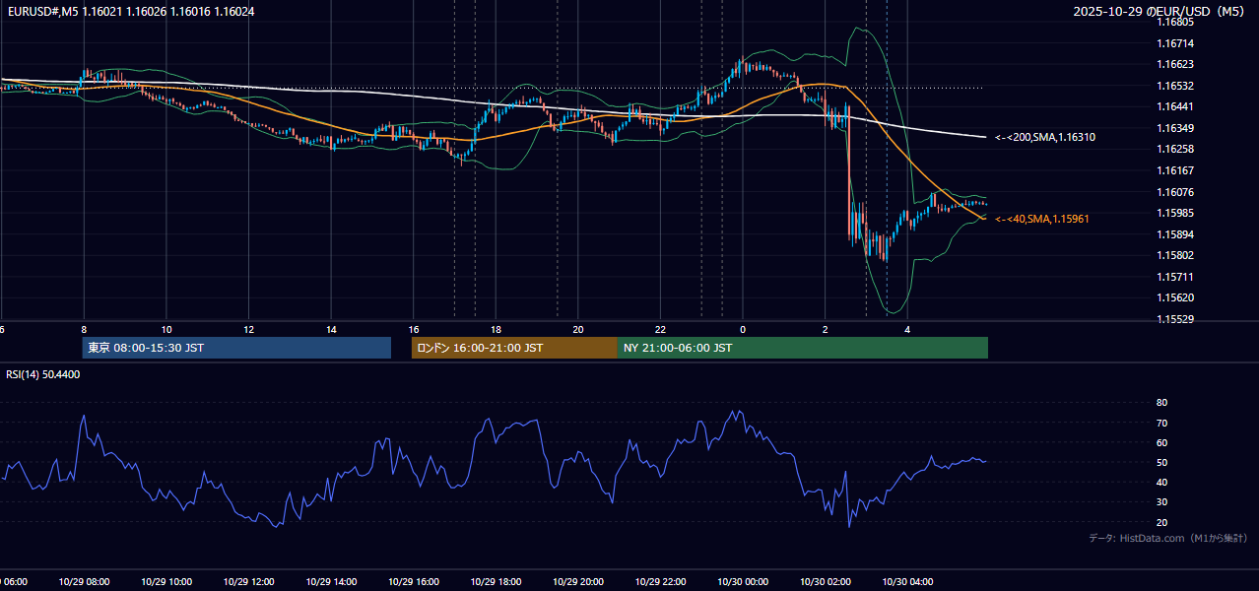
Task: Click RSI scale value 30
Action: tap(1161, 502)
